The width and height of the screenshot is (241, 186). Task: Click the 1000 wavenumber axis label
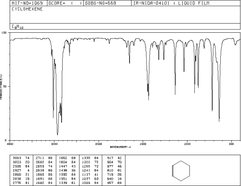(x=187, y=144)
